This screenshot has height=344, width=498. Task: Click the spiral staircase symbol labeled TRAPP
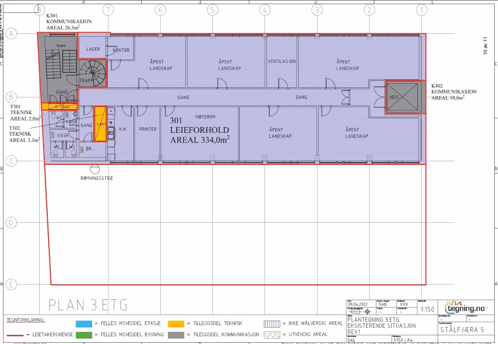pos(92,73)
